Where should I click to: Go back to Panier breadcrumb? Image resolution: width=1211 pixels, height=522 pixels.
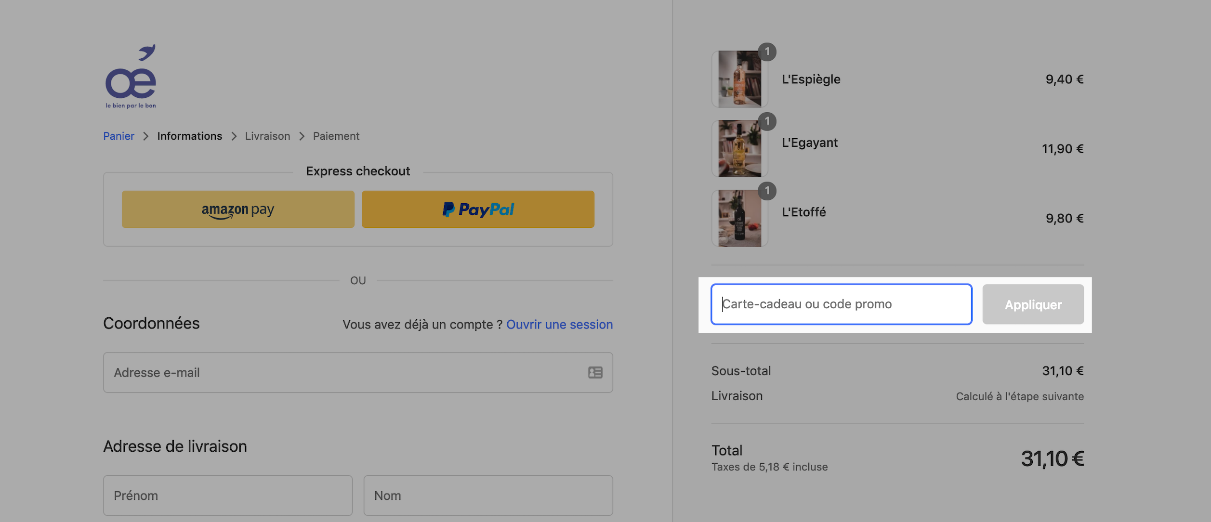click(118, 136)
